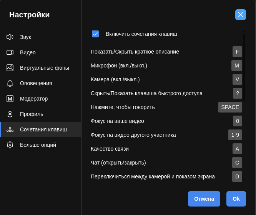The width and height of the screenshot is (256, 215).
Task: Click the shortcuts list vertical scrollbar
Action: [x=244, y=67]
